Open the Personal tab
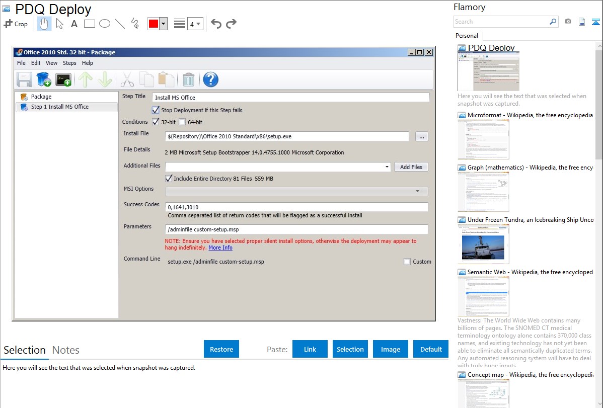The image size is (603, 408). (x=467, y=36)
